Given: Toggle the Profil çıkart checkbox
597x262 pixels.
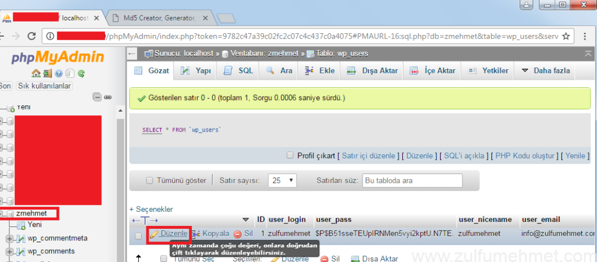Looking at the screenshot, I should (290, 155).
